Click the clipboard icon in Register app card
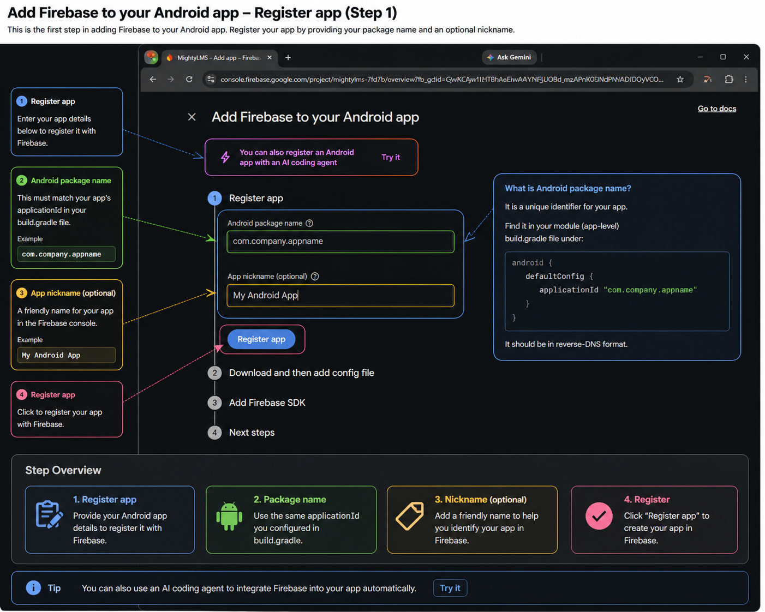This screenshot has height=612, width=765. tap(49, 514)
